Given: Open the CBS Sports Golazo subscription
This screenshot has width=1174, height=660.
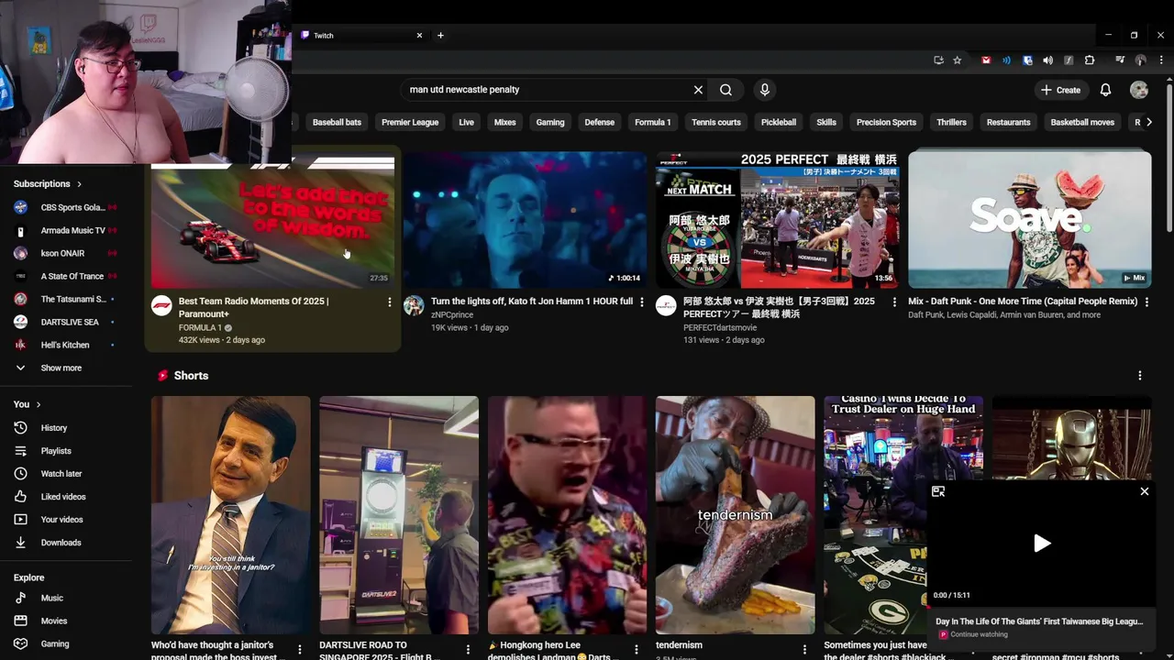Looking at the screenshot, I should click(66, 207).
